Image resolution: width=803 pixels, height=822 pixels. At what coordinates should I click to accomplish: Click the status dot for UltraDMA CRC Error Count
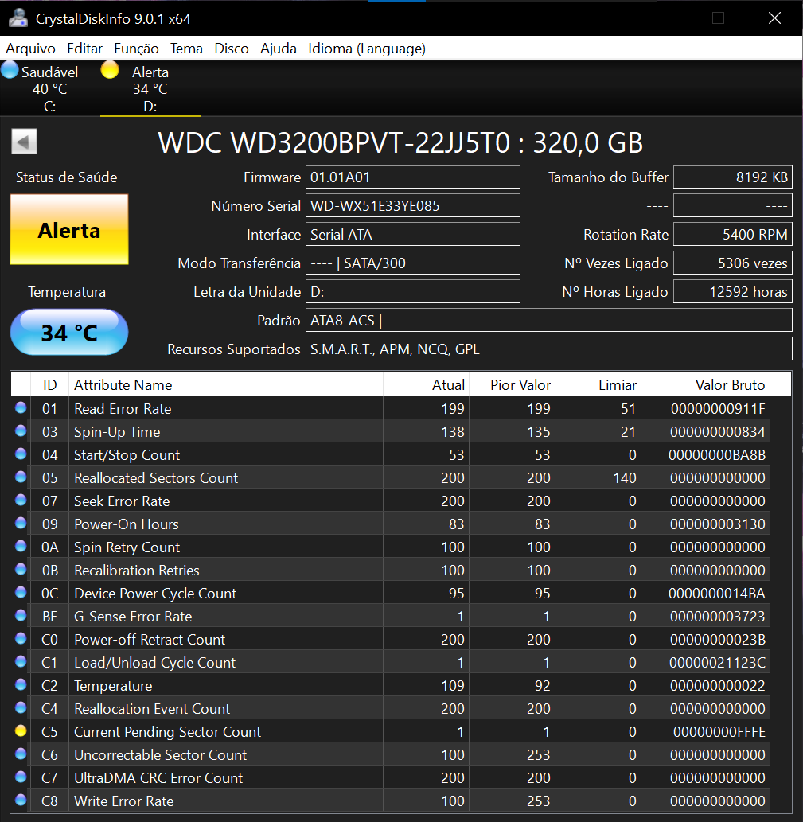tap(21, 777)
